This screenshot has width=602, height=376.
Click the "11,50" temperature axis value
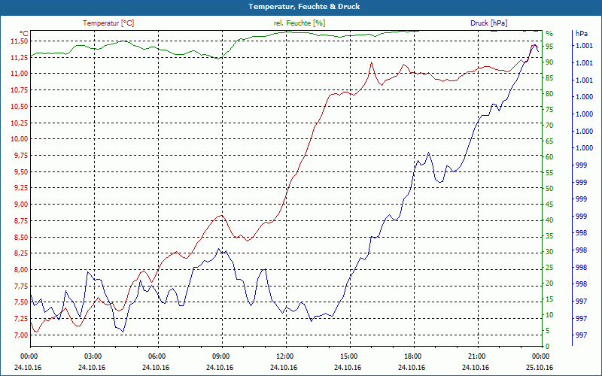click(20, 41)
